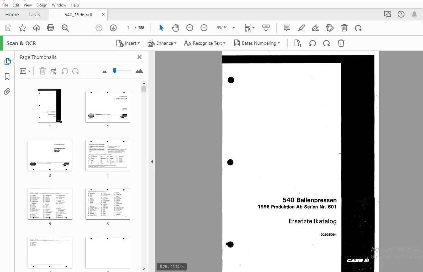Viewport: 423px width, 272px height.
Task: Go to the previous page
Action: (99, 28)
